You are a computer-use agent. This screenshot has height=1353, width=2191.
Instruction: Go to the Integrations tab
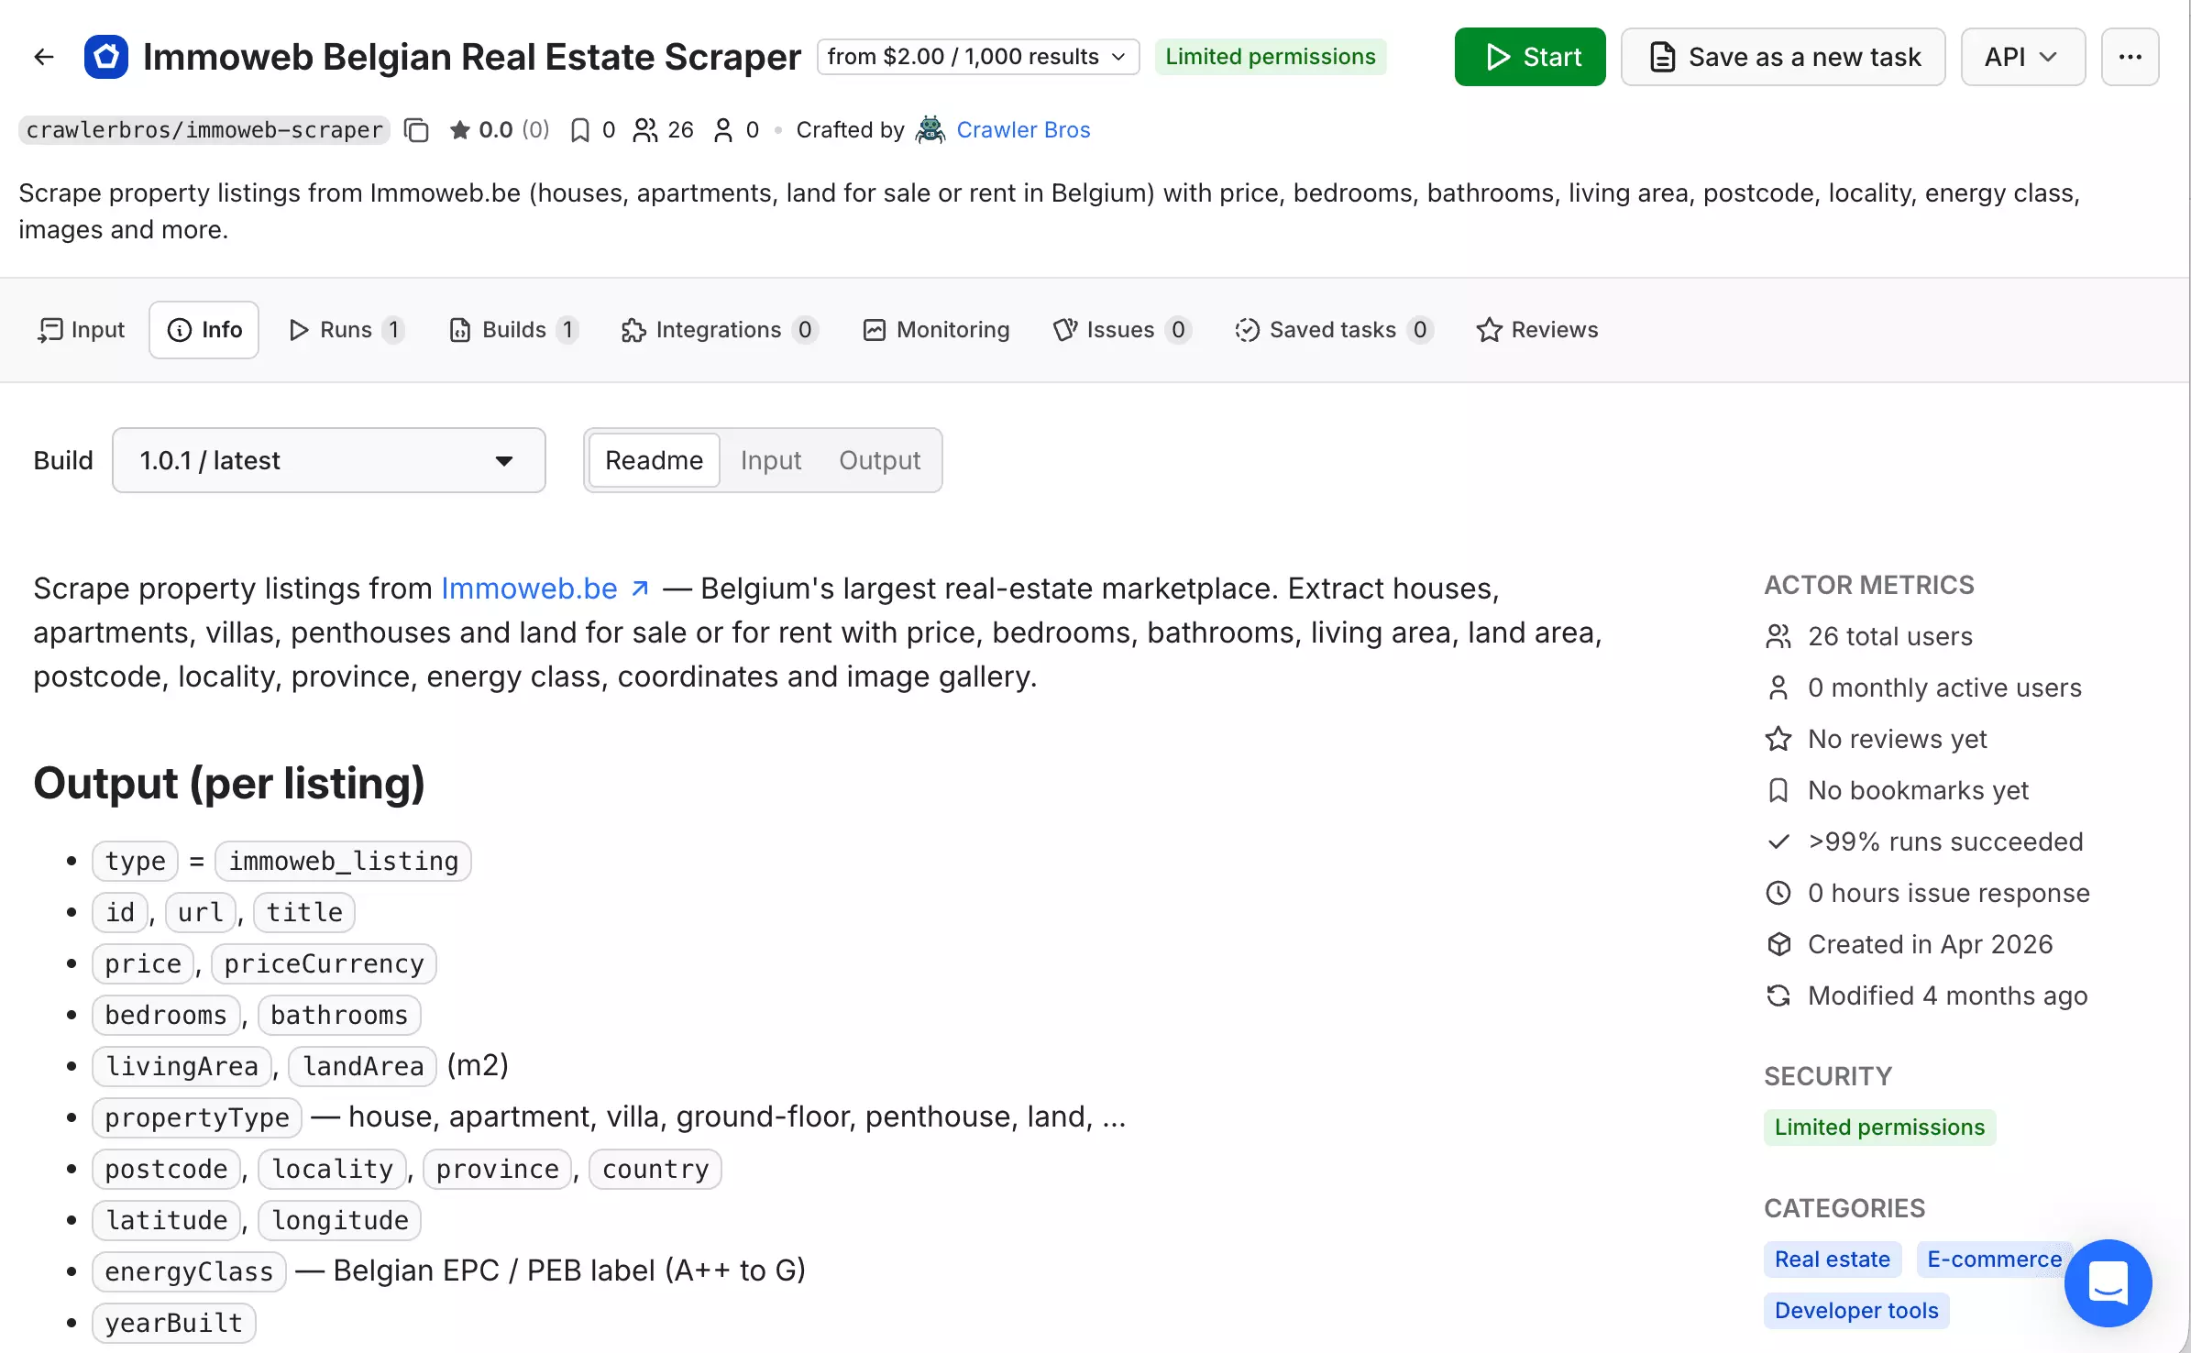pos(718,330)
